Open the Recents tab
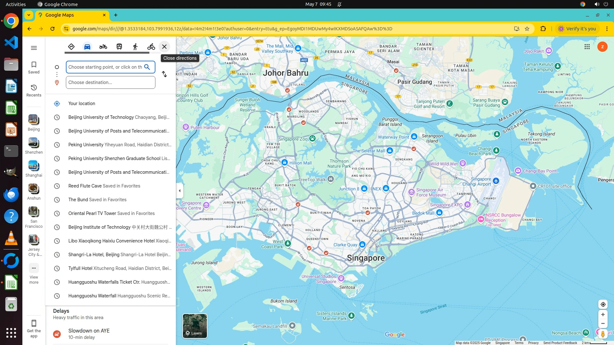The width and height of the screenshot is (614, 345). (34, 90)
